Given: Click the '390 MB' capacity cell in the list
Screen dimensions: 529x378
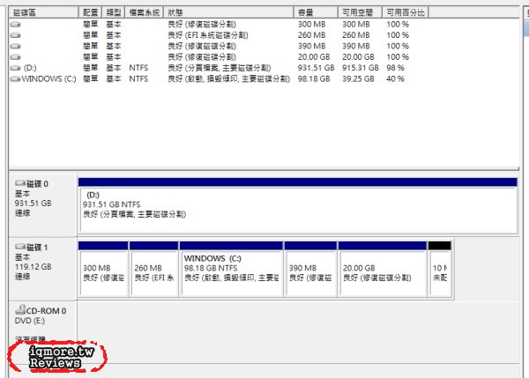Looking at the screenshot, I should [x=312, y=46].
